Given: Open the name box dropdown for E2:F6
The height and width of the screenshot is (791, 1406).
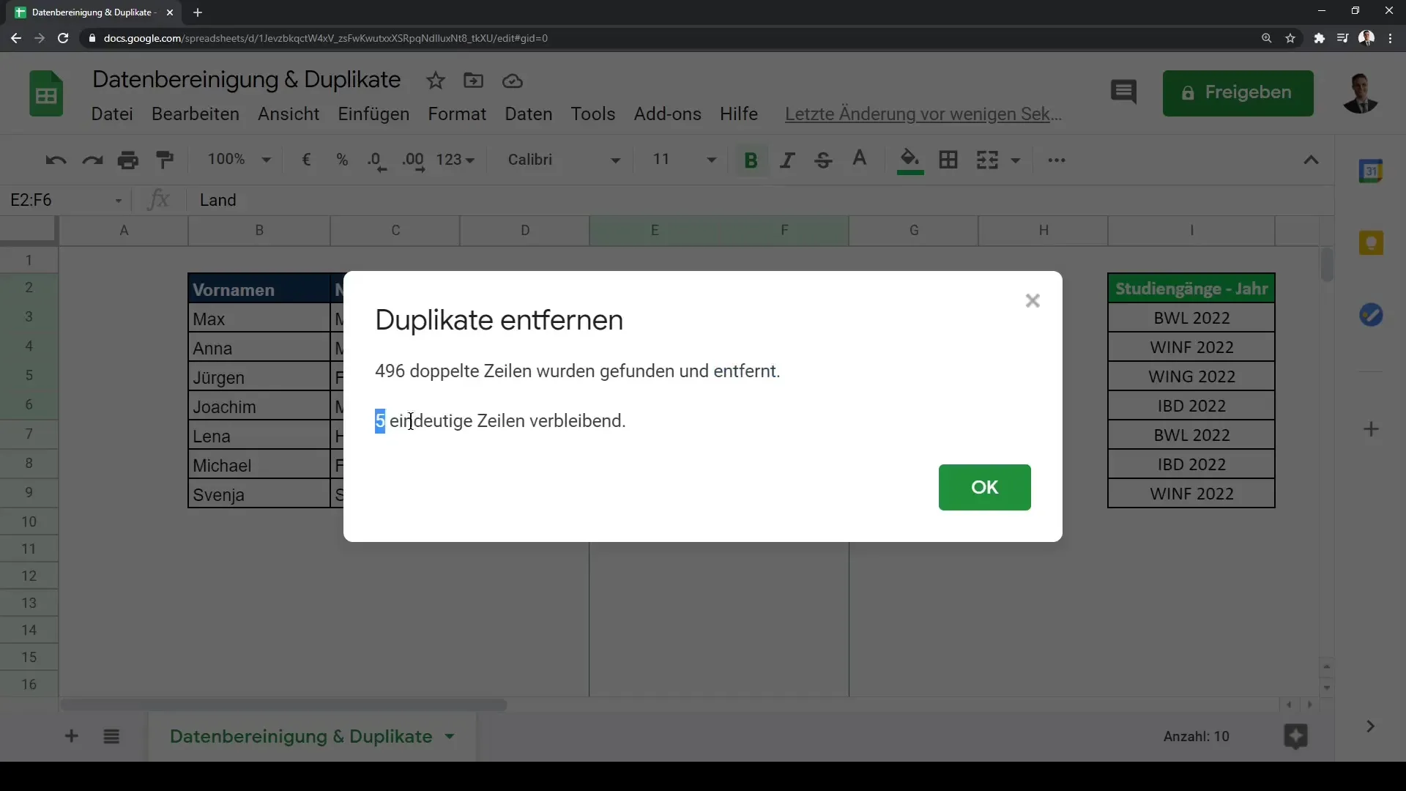Looking at the screenshot, I should [119, 201].
